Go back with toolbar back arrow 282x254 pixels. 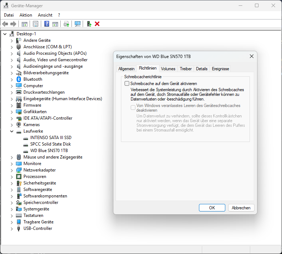click(5, 24)
